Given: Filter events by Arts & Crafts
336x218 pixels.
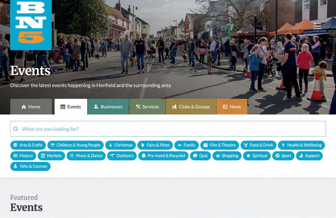Looking at the screenshot, I should pyautogui.click(x=28, y=145).
